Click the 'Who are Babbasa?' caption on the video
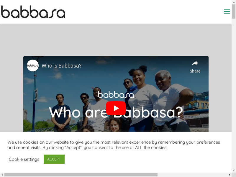236x177 pixels. coord(116,113)
